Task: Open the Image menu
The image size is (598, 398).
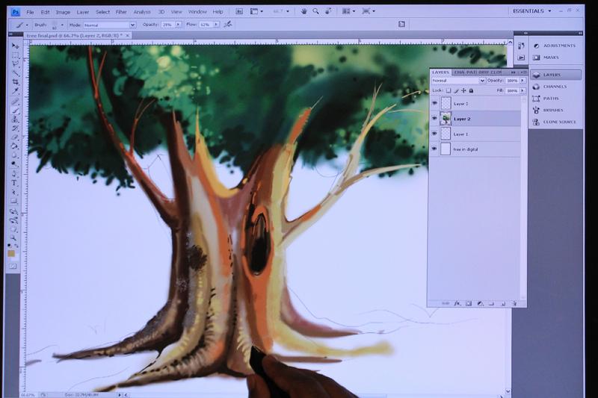Action: 63,12
